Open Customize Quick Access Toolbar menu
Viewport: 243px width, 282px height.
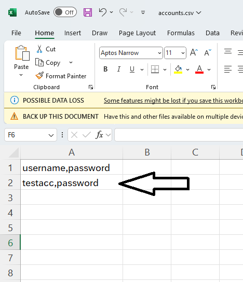(143, 12)
